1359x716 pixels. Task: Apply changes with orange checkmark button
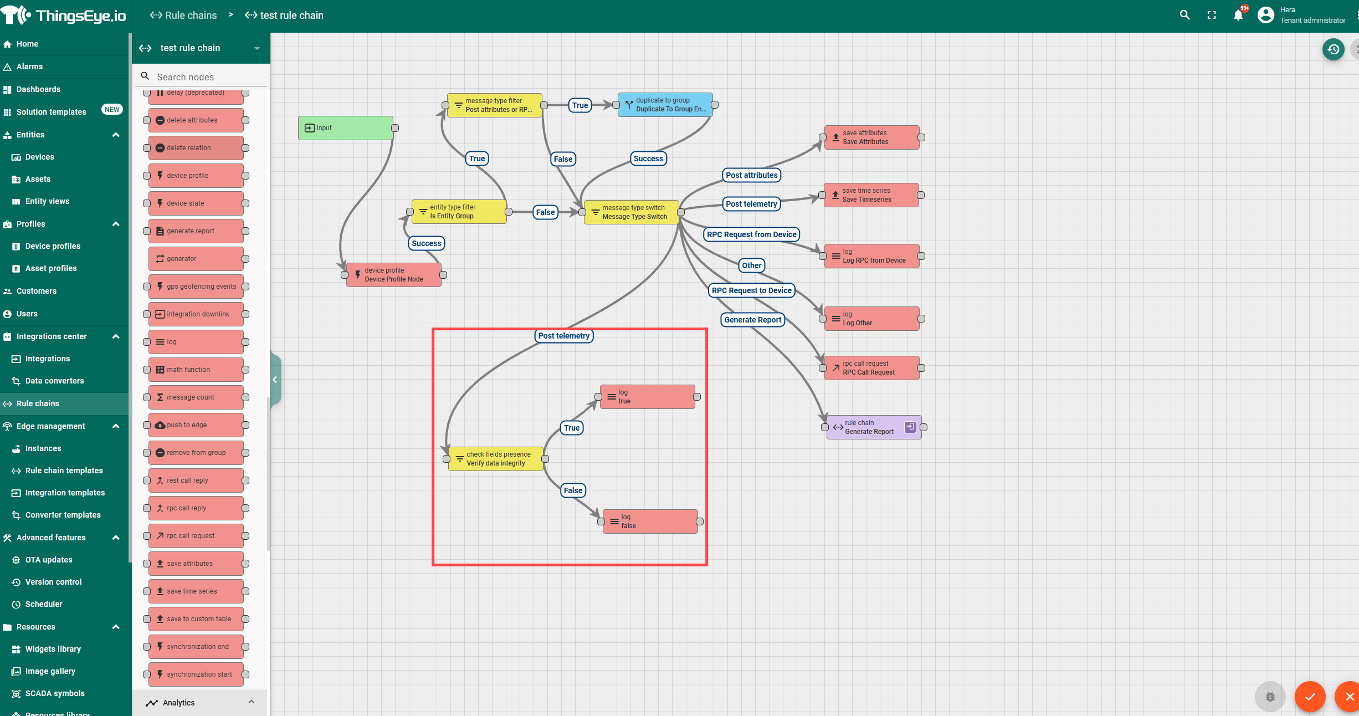point(1310,697)
